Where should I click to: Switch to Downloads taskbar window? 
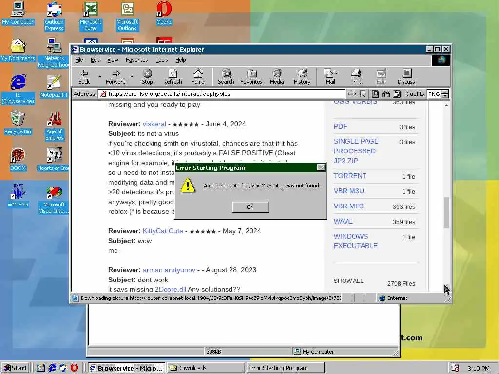206,368
